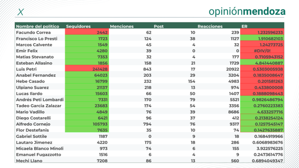Select Hebe Casado's Post value 154
Image resolution: width=299 pixels, height=168 pixels.
coord(192,81)
